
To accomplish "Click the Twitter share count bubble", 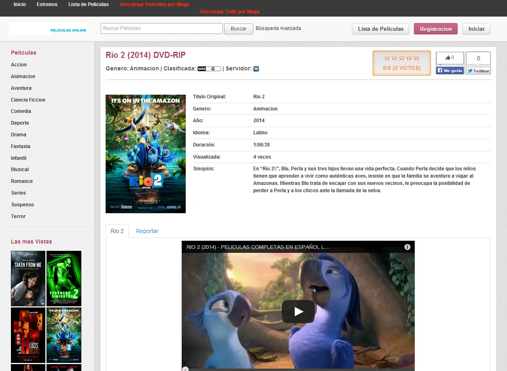I will coord(478,58).
